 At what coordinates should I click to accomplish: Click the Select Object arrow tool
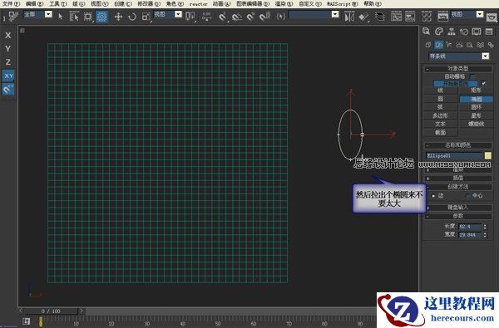click(61, 17)
